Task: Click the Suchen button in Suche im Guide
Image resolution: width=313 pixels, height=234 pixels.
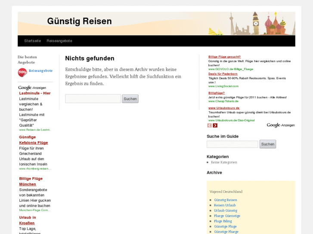Action: (x=268, y=144)
